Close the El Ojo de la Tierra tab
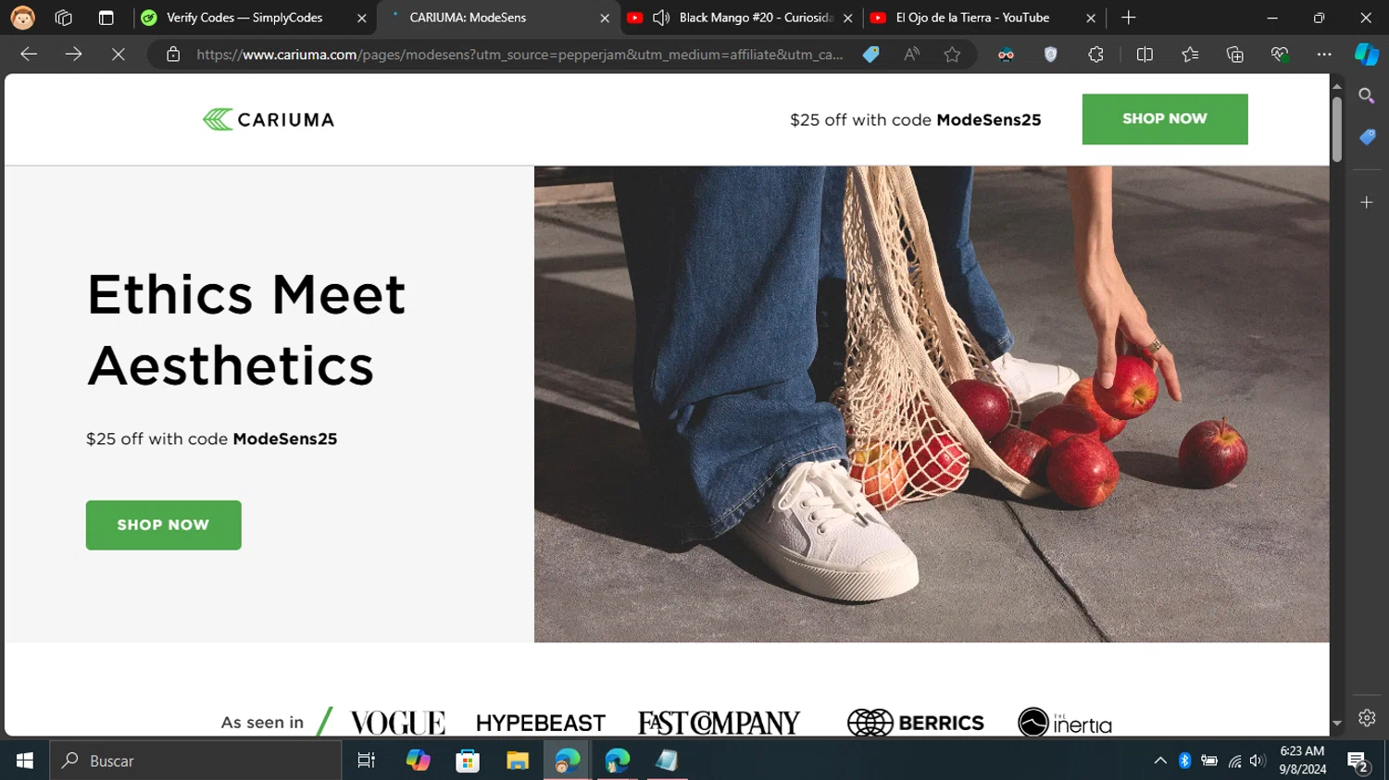This screenshot has height=780, width=1389. pyautogui.click(x=1091, y=18)
